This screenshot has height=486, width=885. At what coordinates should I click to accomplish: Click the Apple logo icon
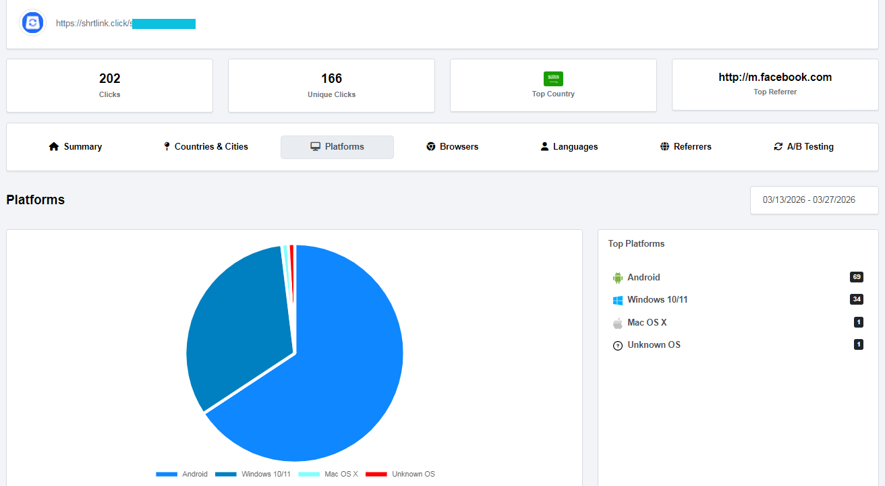[617, 323]
